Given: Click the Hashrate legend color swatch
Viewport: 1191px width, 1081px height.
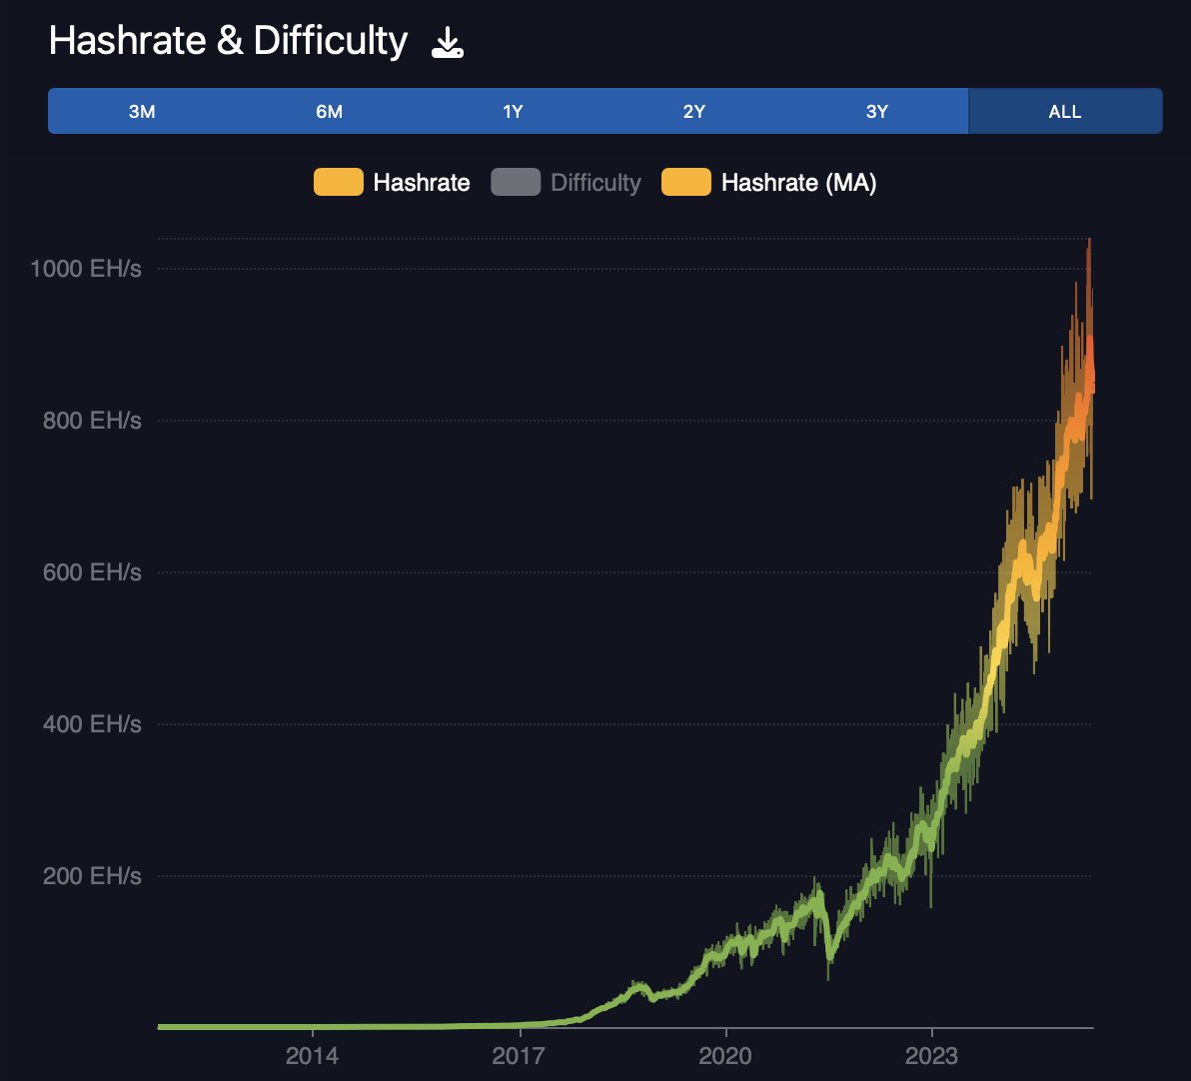Looking at the screenshot, I should [338, 183].
